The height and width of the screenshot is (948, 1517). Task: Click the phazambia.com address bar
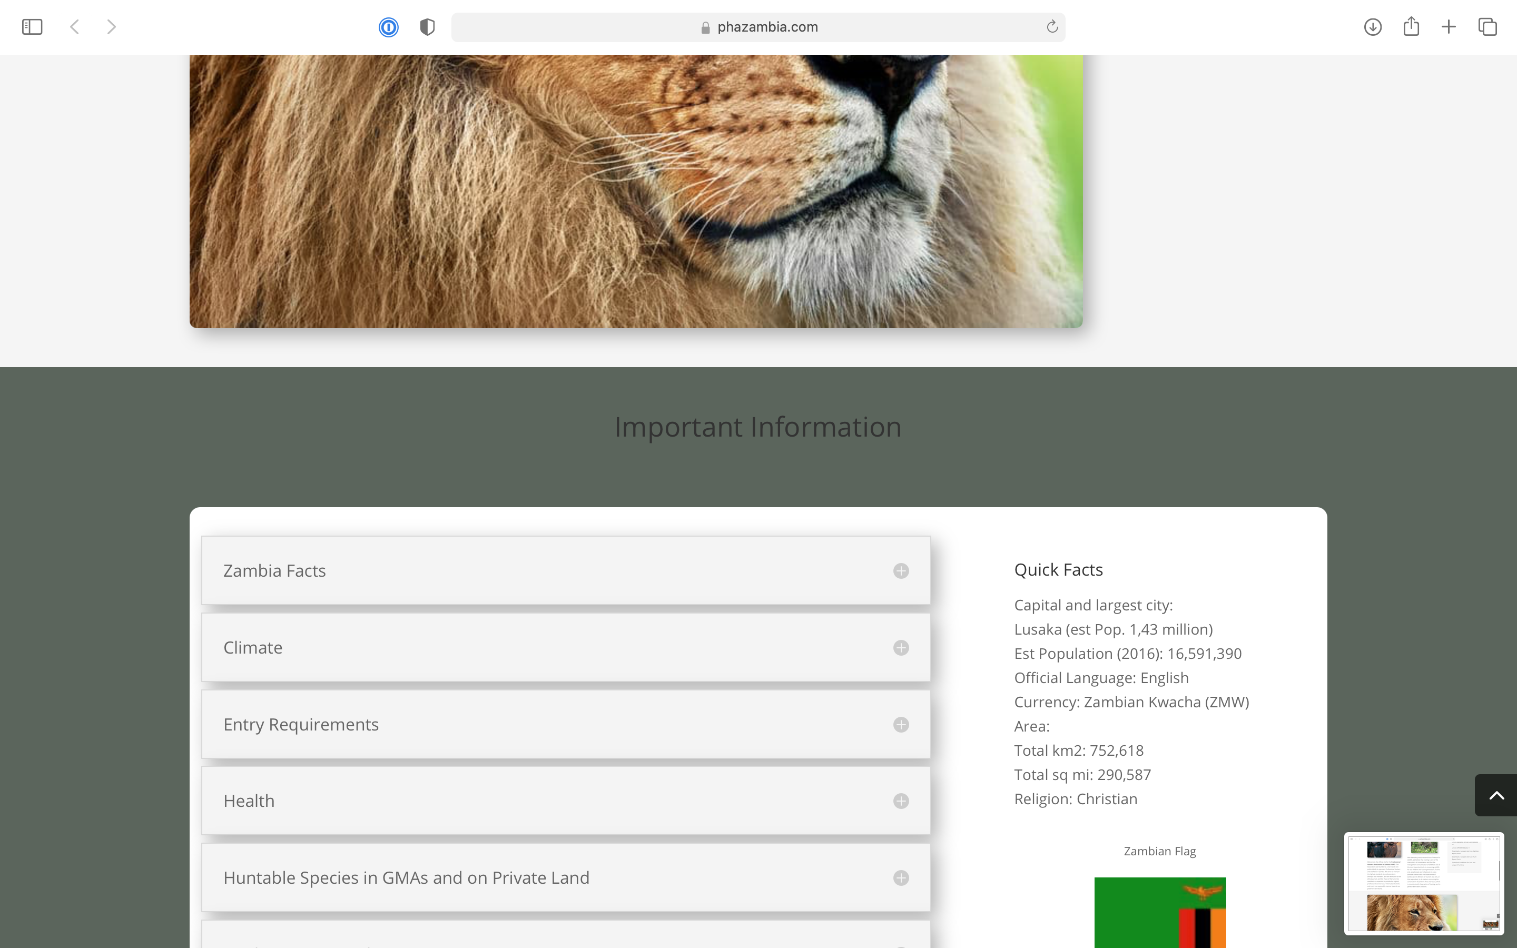758,27
